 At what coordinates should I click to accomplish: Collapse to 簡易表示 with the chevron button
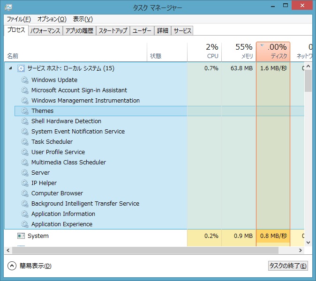12,266
